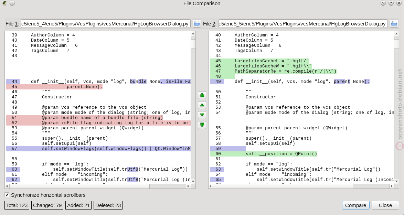Screen dimensions: 404x215
Task: Click right pane vertical scrollbar up arrow
Action: point(396,34)
